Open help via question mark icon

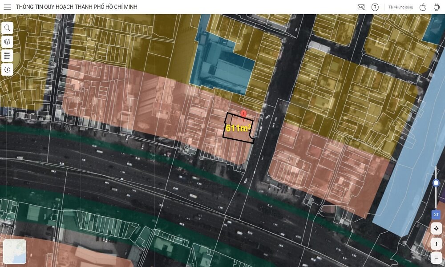tap(375, 7)
